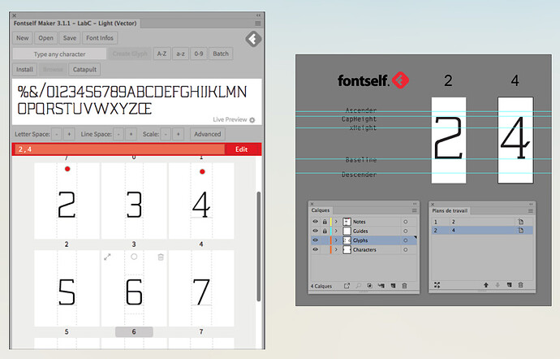Expand the Guides layer
Image resolution: width=560 pixels, height=359 pixels.
(336, 231)
